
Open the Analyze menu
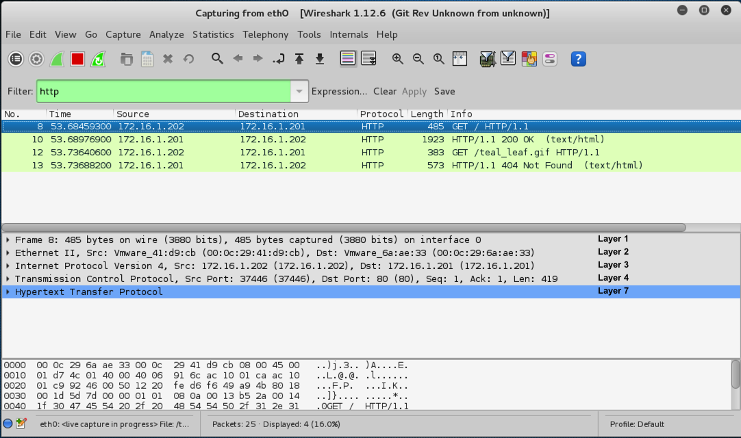(166, 34)
